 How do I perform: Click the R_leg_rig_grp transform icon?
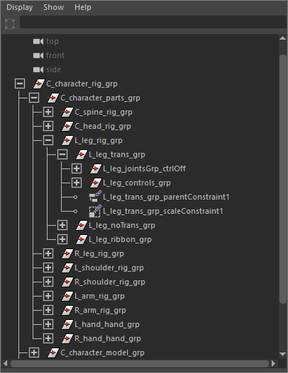(67, 253)
